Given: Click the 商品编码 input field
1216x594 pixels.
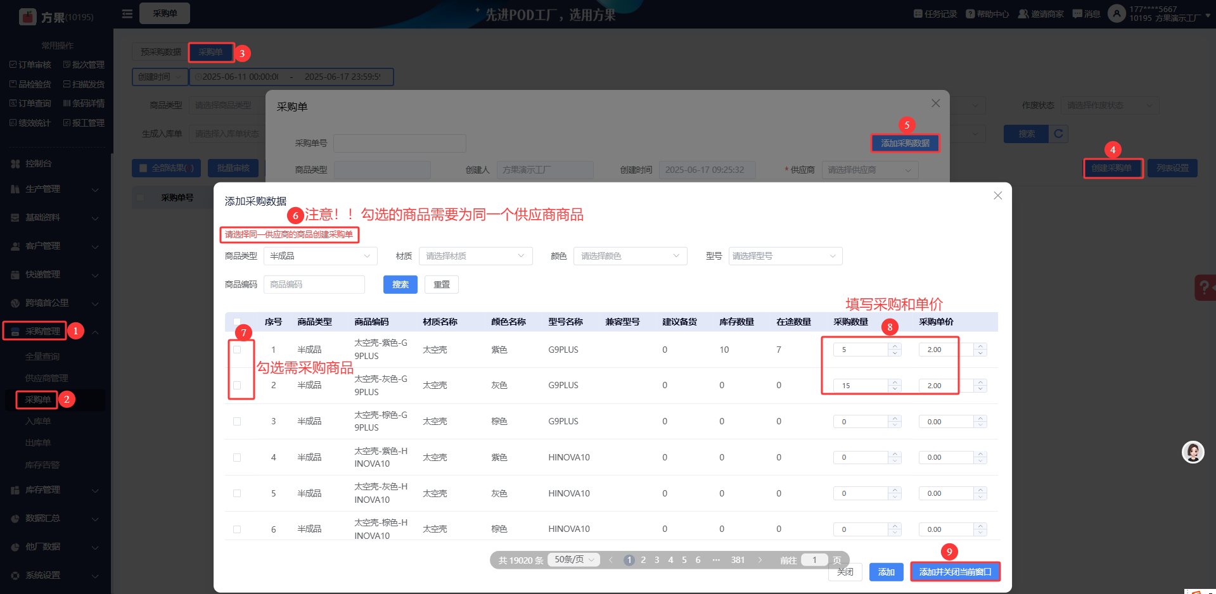Looking at the screenshot, I should (x=314, y=284).
